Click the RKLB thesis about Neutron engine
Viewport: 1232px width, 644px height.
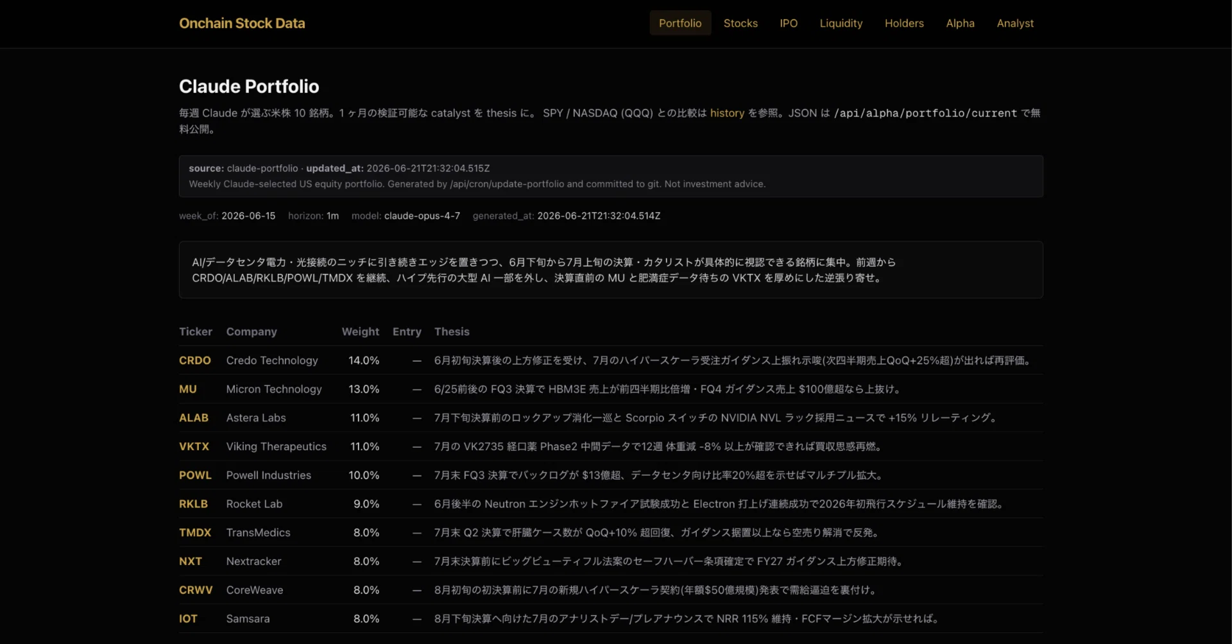[x=719, y=504]
